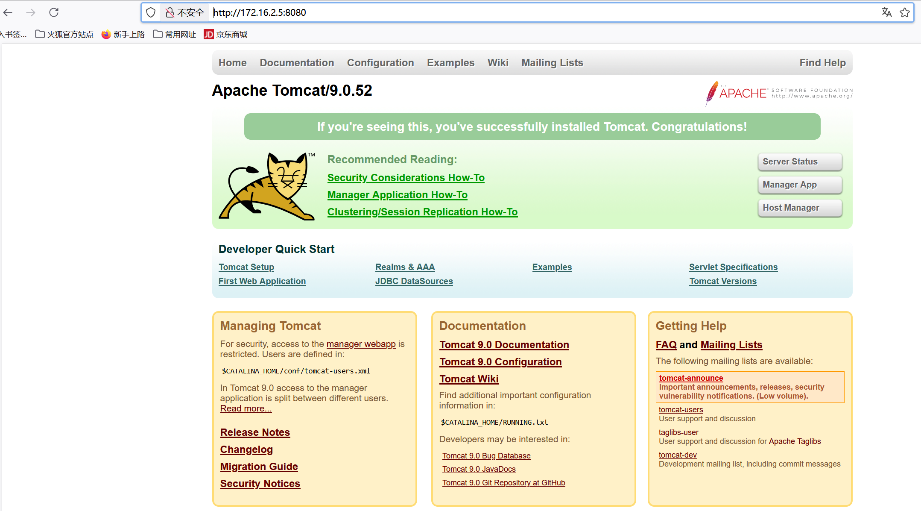Open the Mailing Lists navigation item

(552, 63)
